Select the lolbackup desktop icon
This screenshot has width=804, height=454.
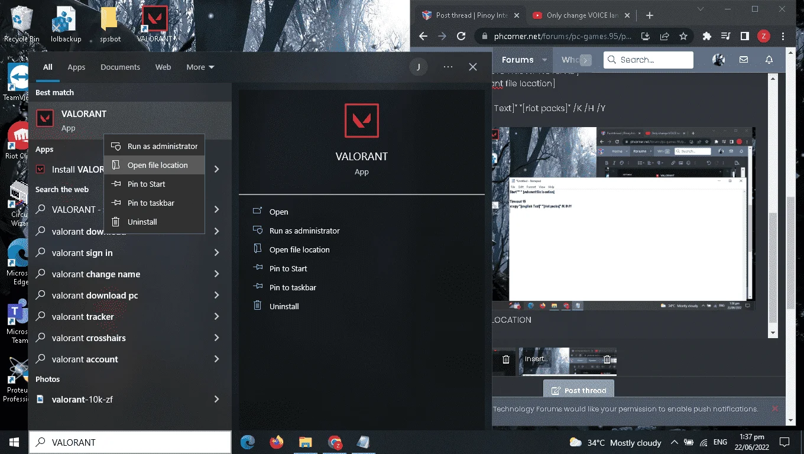(66, 24)
